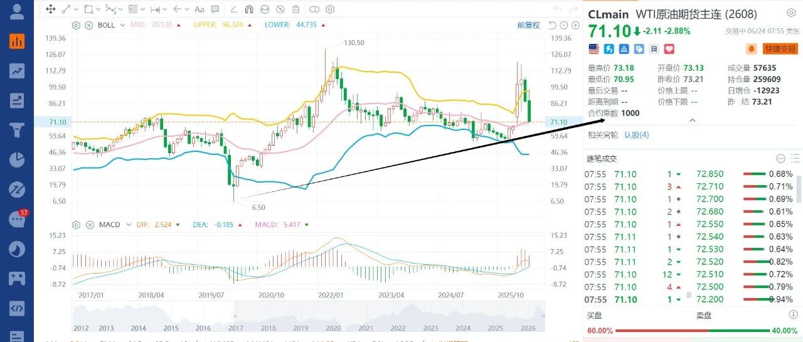Remove the BOLL indicator with x icon

coord(88,25)
